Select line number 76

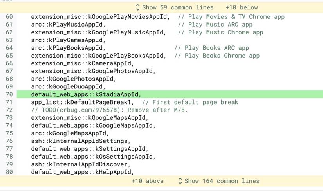9,141
